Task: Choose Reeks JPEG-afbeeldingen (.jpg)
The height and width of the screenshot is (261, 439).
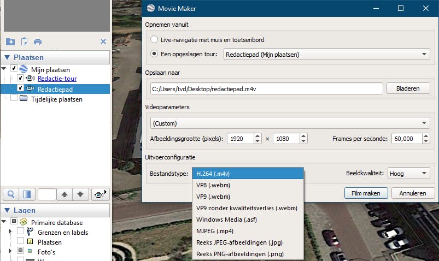Action: pyautogui.click(x=248, y=242)
